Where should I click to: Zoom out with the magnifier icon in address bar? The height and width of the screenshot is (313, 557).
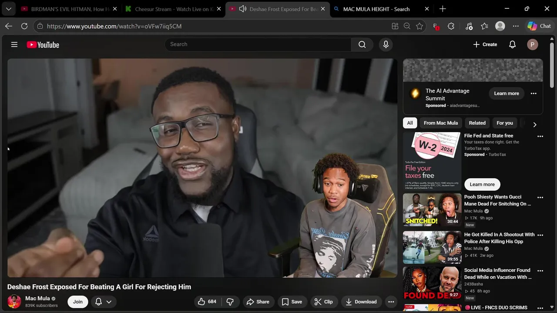[x=407, y=26]
